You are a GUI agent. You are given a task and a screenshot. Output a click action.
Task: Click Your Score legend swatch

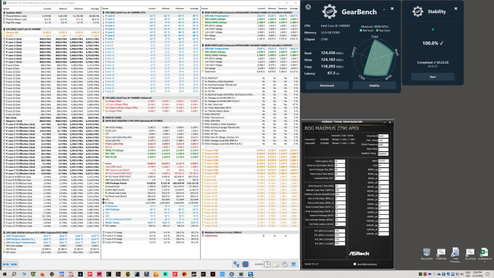[x=377, y=30]
